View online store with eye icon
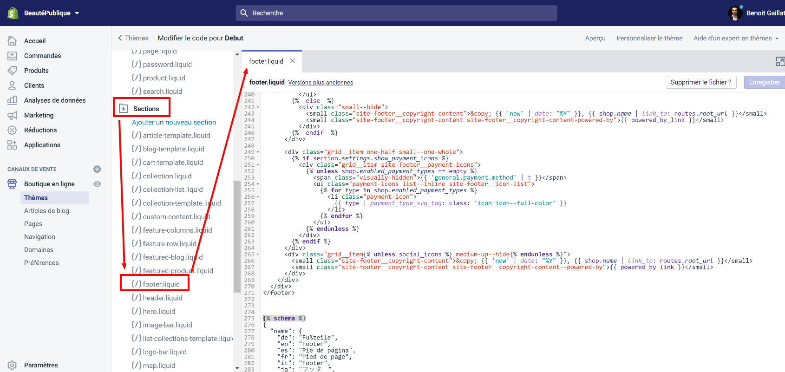The image size is (785, 372). (97, 184)
